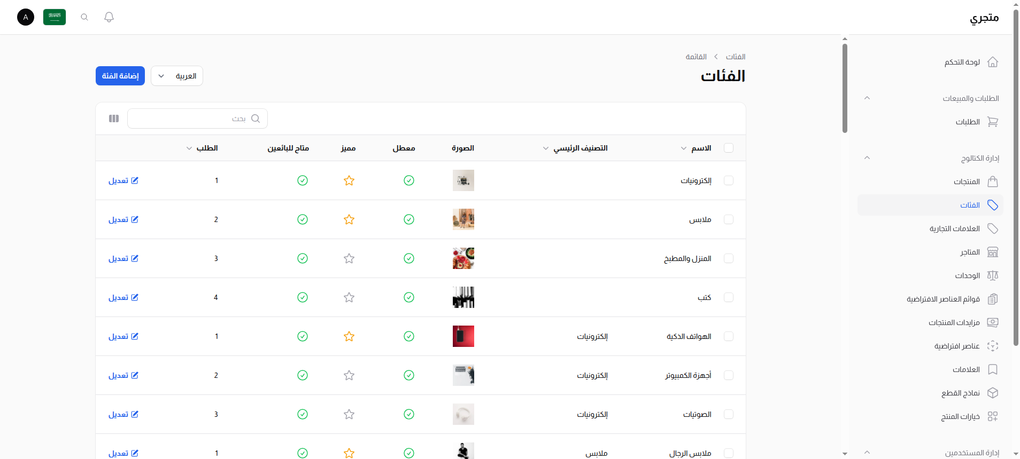1020x459 pixels.
Task: Click the search magnifier icon in header
Action: (x=84, y=17)
